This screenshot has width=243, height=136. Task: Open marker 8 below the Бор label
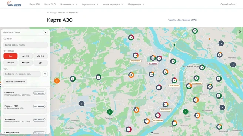(219, 55)
